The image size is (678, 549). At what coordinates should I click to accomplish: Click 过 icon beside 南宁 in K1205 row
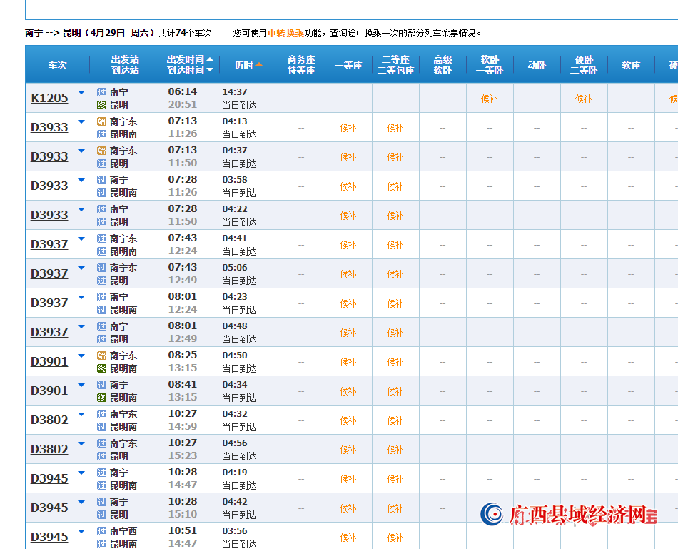(x=101, y=92)
